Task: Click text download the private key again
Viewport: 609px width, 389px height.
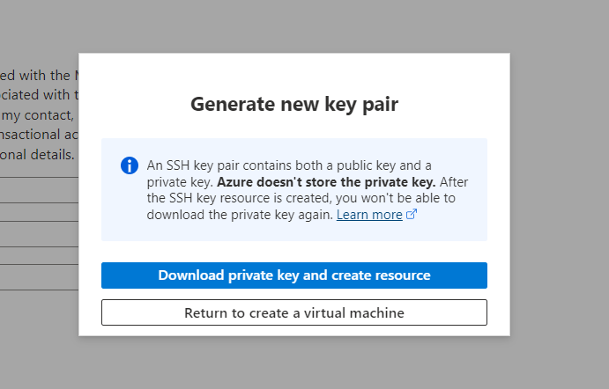Action: pos(240,215)
